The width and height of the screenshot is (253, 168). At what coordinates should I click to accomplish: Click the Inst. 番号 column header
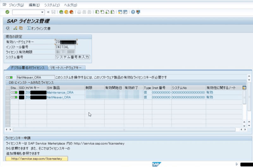click(x=162, y=88)
